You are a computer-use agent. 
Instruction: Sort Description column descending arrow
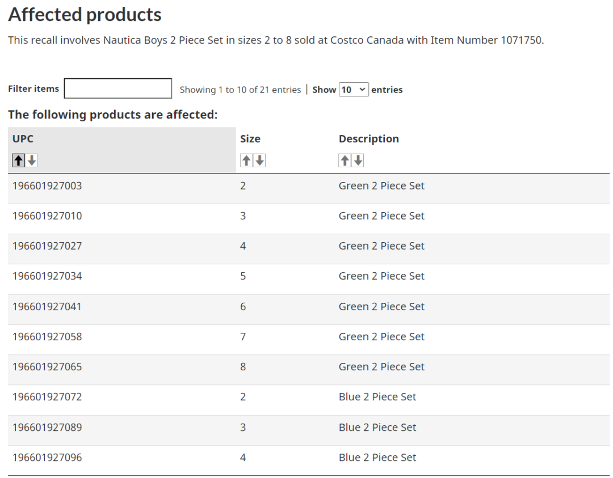pyautogui.click(x=358, y=161)
